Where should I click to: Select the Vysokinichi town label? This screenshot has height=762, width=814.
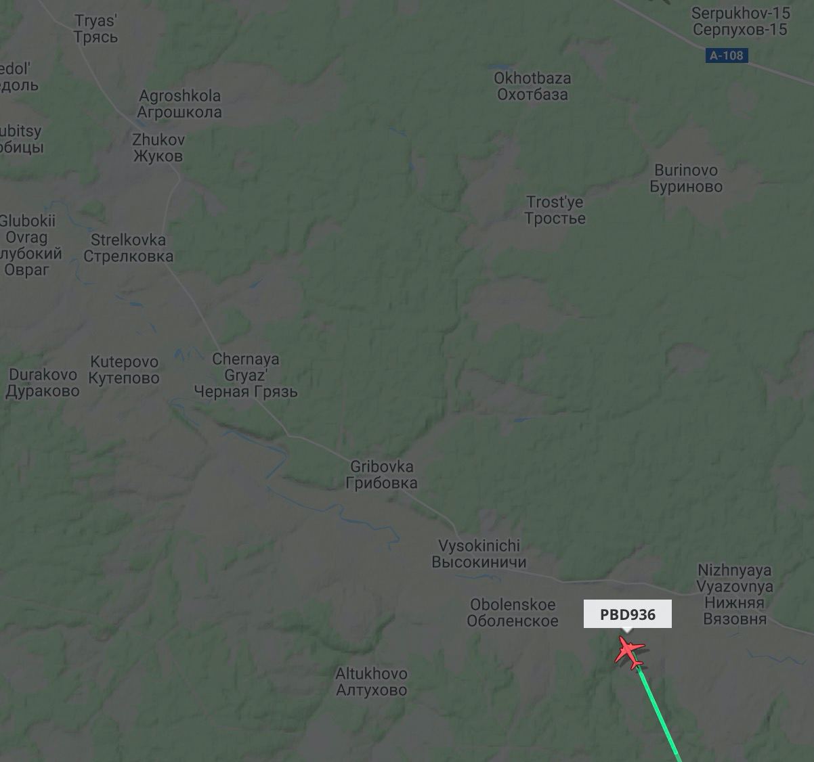(479, 554)
